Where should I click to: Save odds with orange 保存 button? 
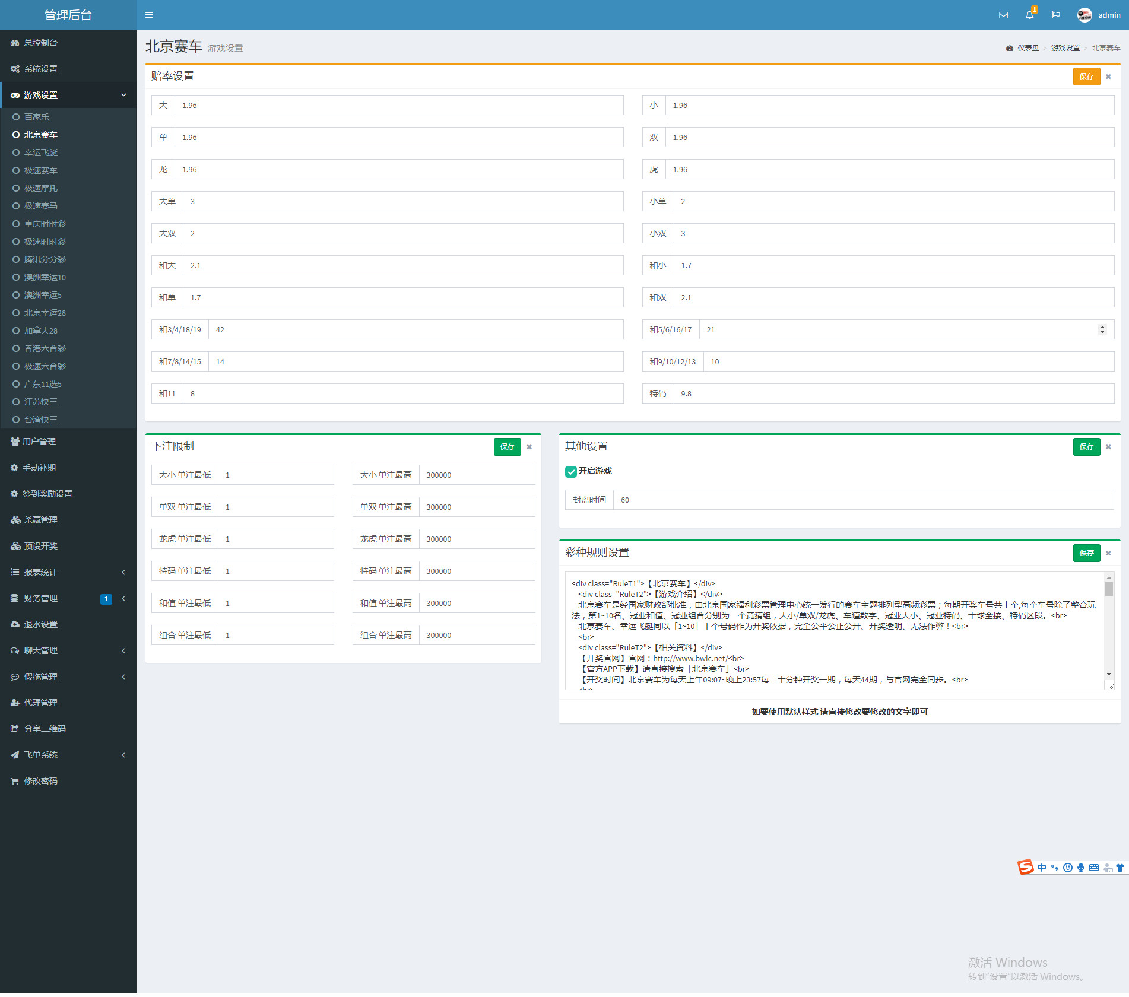coord(1086,77)
